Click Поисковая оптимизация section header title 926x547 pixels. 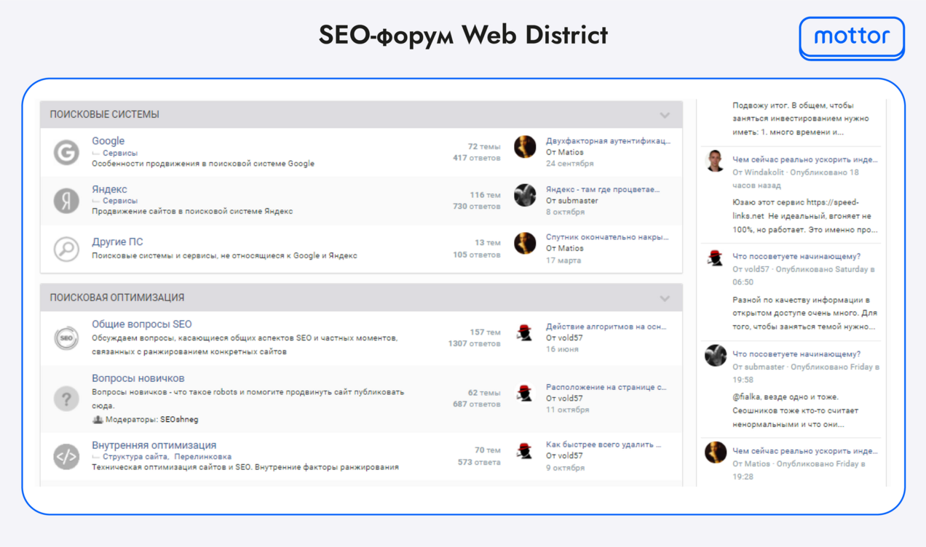tap(116, 298)
